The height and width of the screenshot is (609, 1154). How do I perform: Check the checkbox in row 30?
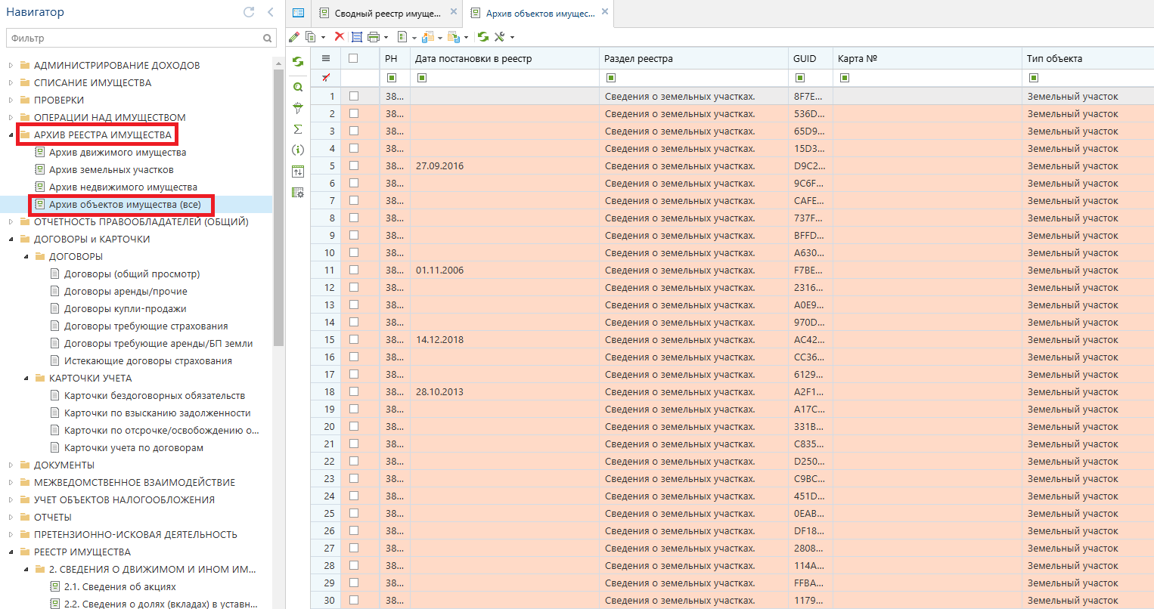[x=354, y=600]
